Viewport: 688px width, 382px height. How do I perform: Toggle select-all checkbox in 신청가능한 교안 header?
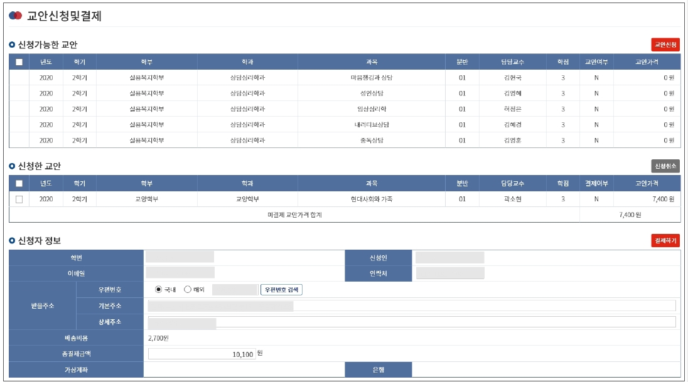pyautogui.click(x=19, y=62)
